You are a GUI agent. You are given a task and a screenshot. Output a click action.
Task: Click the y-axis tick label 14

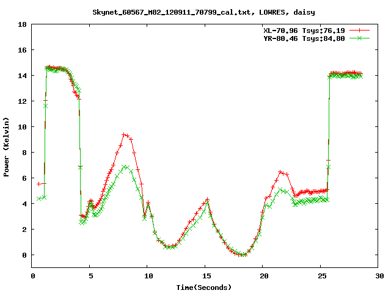point(22,76)
